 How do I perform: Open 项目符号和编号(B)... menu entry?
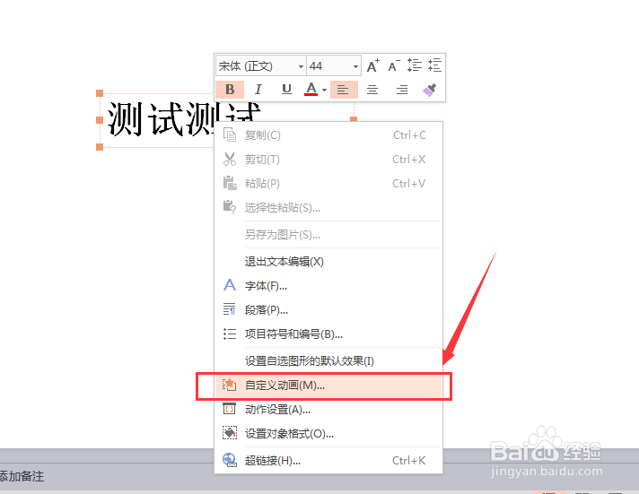coord(328,334)
